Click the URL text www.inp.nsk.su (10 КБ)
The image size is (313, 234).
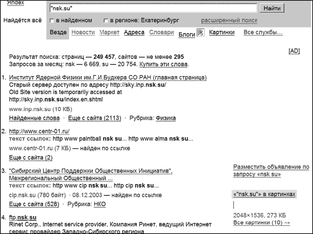41,109
